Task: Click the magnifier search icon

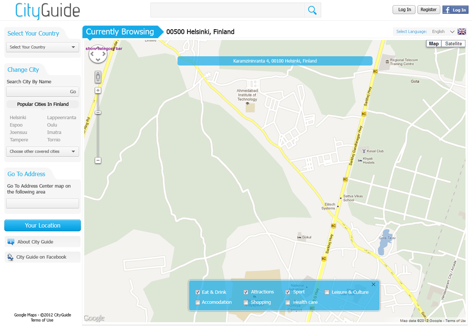Action: click(312, 10)
